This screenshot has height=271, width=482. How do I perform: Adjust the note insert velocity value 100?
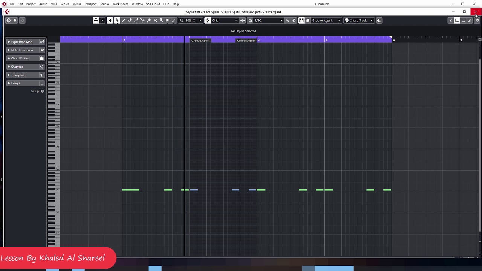[x=188, y=20]
